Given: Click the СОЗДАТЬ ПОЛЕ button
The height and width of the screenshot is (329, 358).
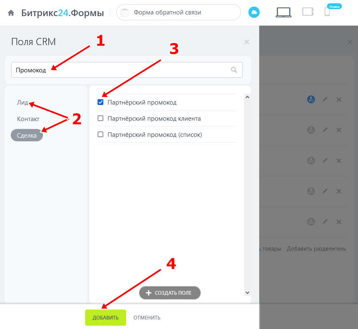Looking at the screenshot, I should (170, 293).
